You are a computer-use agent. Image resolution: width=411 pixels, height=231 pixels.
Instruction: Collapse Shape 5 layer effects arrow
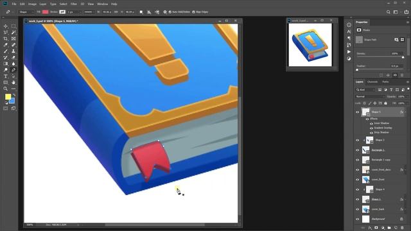[405, 112]
